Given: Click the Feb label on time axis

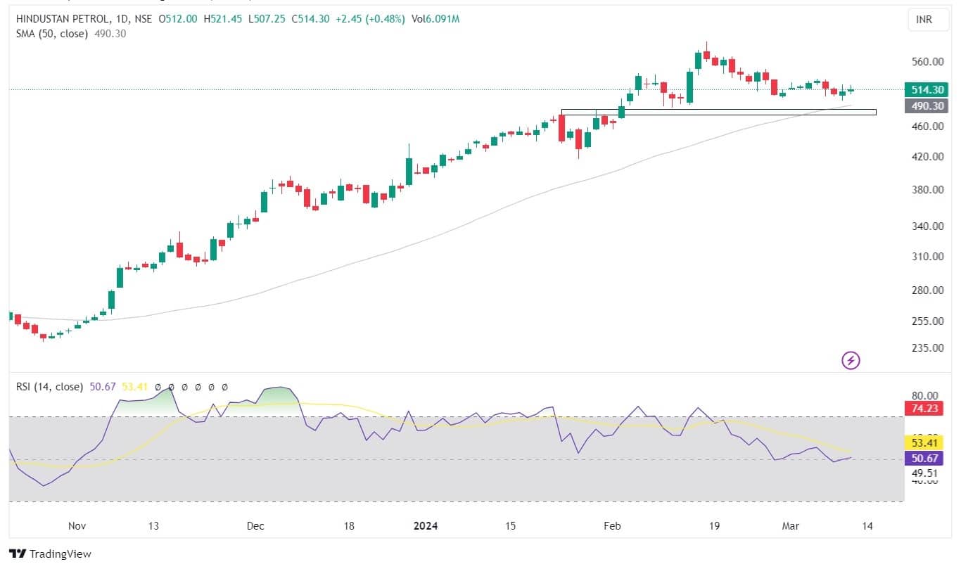Looking at the screenshot, I should click(613, 526).
